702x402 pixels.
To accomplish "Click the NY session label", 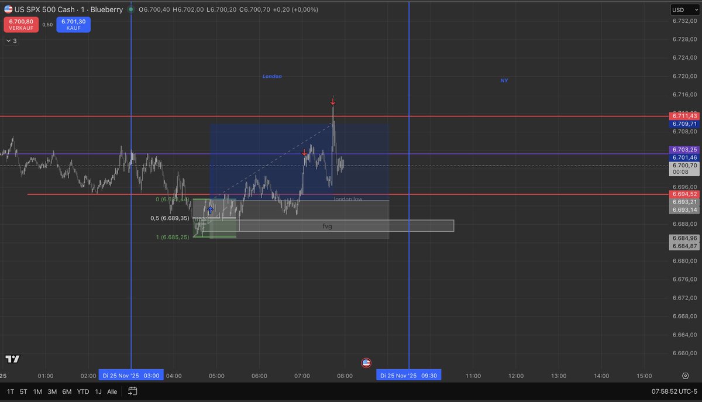I will coord(504,80).
